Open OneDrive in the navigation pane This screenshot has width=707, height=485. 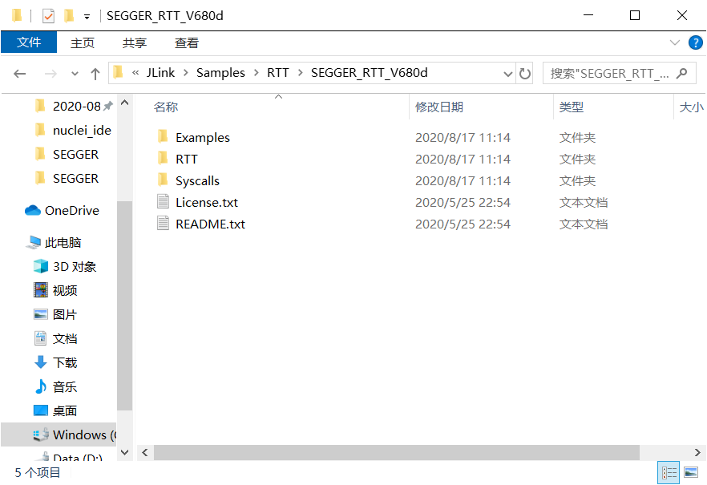pos(71,211)
